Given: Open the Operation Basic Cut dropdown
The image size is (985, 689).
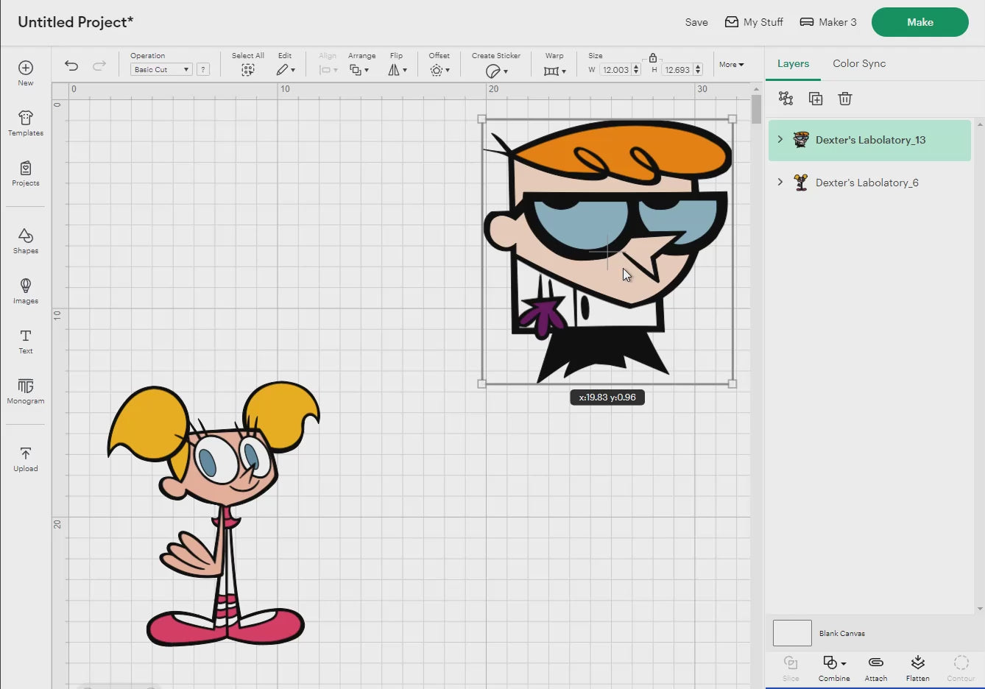Looking at the screenshot, I should click(161, 69).
